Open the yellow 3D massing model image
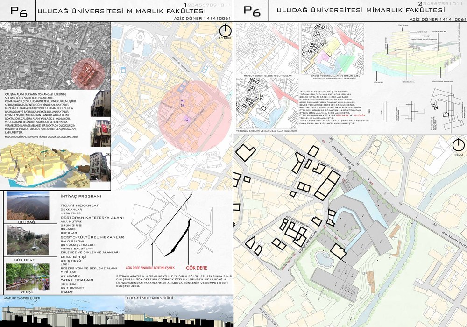Image resolution: width=467 pixels, height=327 pixels. click(45, 164)
